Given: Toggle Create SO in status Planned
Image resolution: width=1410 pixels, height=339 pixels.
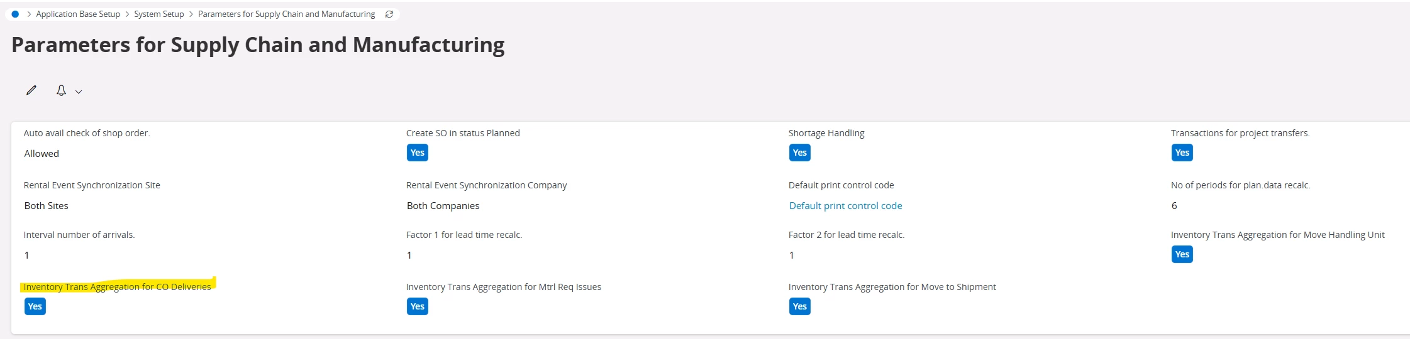Looking at the screenshot, I should [418, 153].
